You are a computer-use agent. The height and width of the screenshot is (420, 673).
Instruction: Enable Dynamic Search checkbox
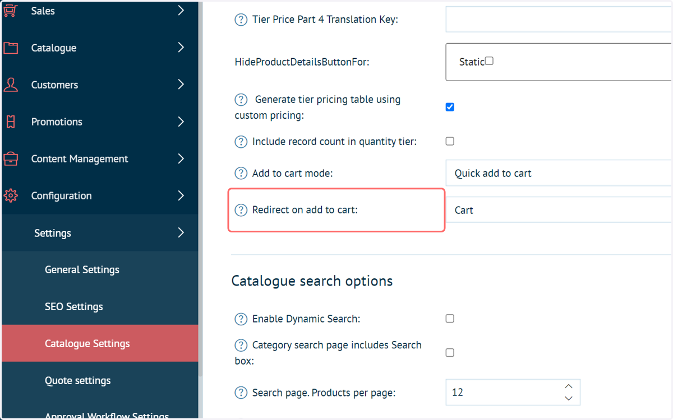point(450,319)
